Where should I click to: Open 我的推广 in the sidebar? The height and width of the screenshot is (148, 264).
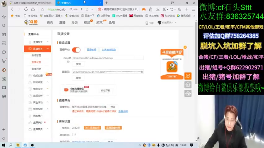pos(38,116)
